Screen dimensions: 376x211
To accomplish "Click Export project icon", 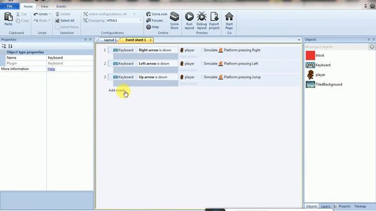I will tap(214, 17).
